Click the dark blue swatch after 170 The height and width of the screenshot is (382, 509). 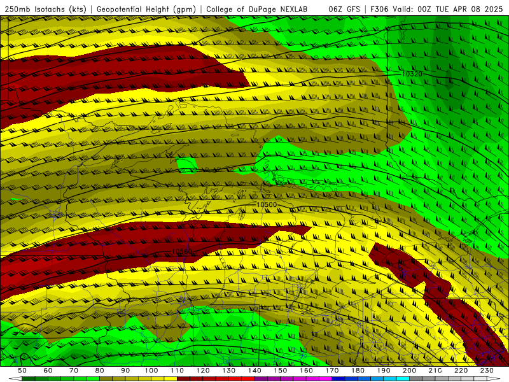338,378
